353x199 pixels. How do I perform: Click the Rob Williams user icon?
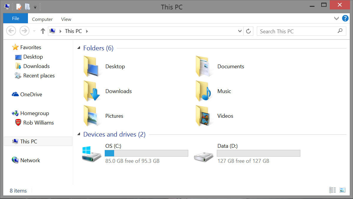point(18,122)
